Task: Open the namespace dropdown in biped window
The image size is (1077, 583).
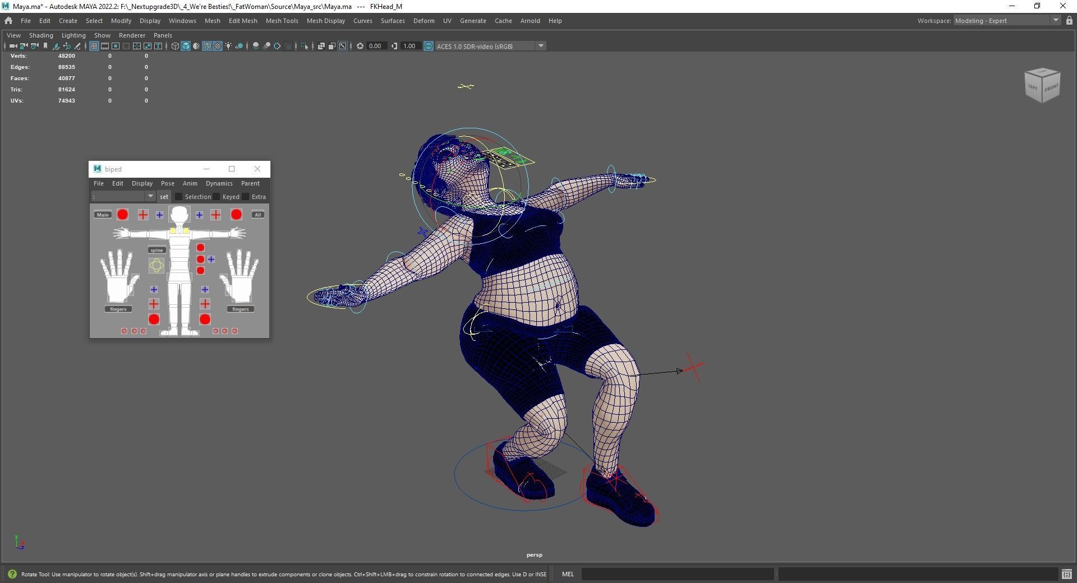Action: pos(123,197)
